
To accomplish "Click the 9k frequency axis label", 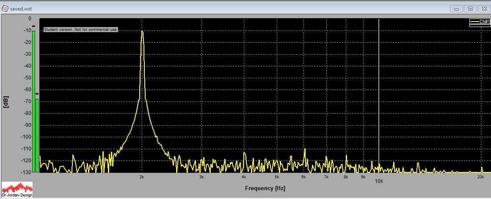I will [363, 177].
